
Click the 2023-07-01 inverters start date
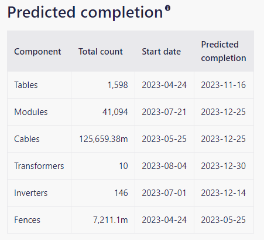click(x=164, y=193)
